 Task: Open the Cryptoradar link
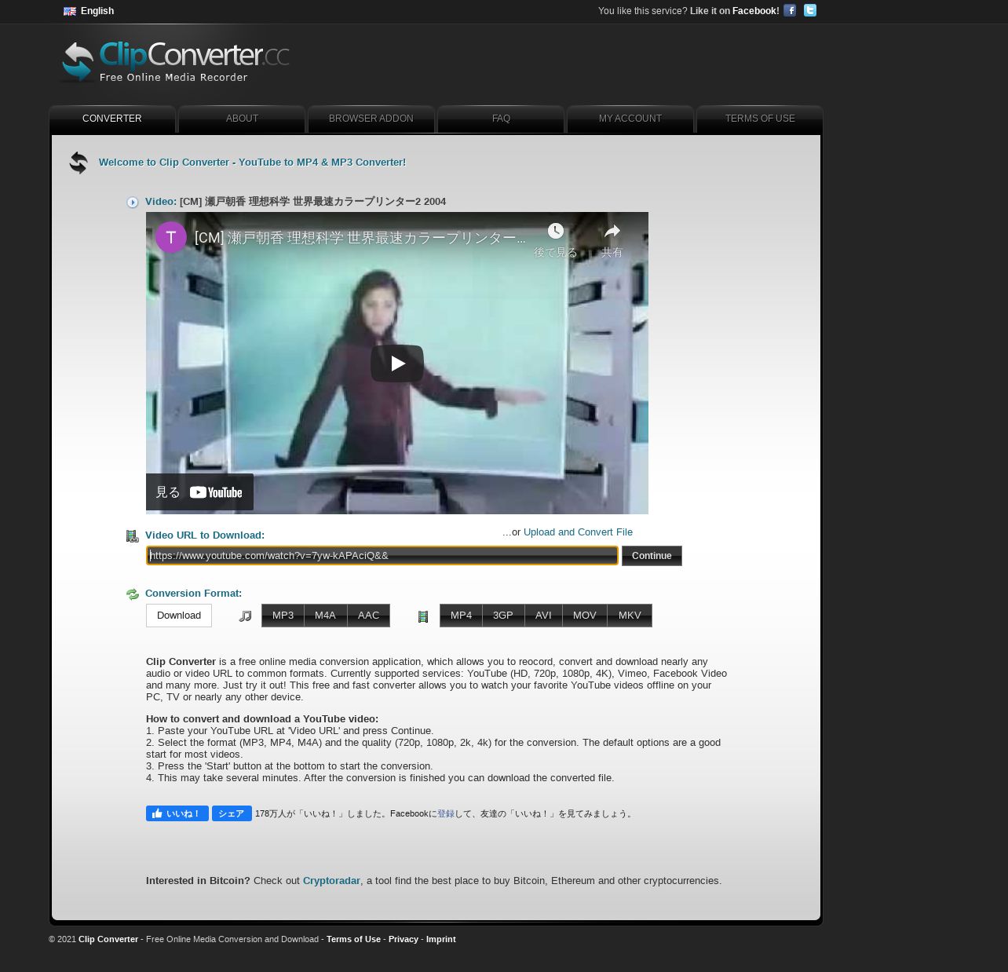point(331,881)
